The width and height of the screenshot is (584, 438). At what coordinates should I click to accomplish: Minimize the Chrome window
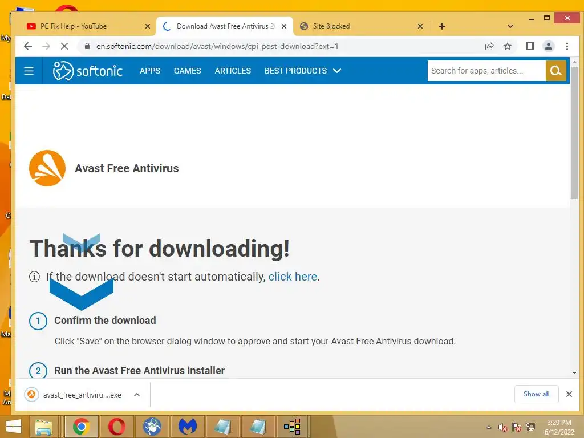tap(532, 18)
